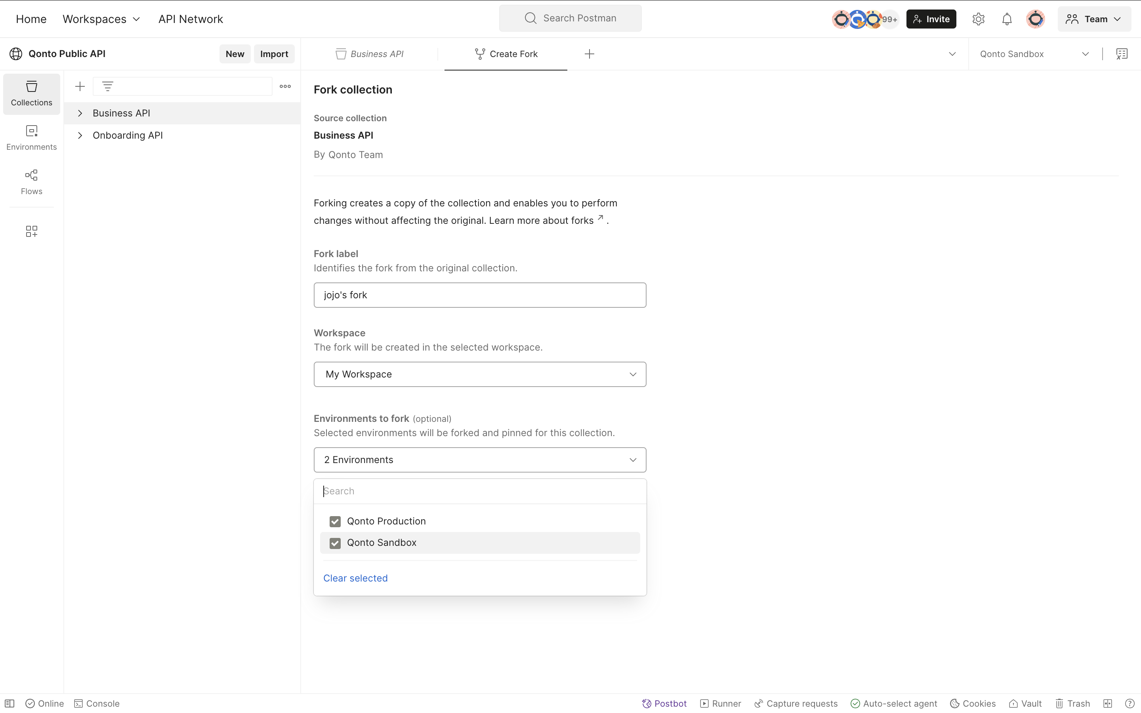The height and width of the screenshot is (713, 1141).
Task: Select the Create Fork tab
Action: 506,54
